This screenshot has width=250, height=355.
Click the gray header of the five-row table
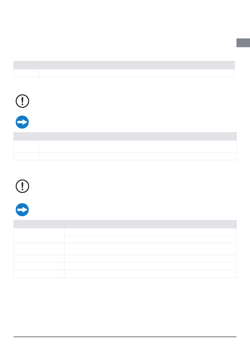point(125,224)
